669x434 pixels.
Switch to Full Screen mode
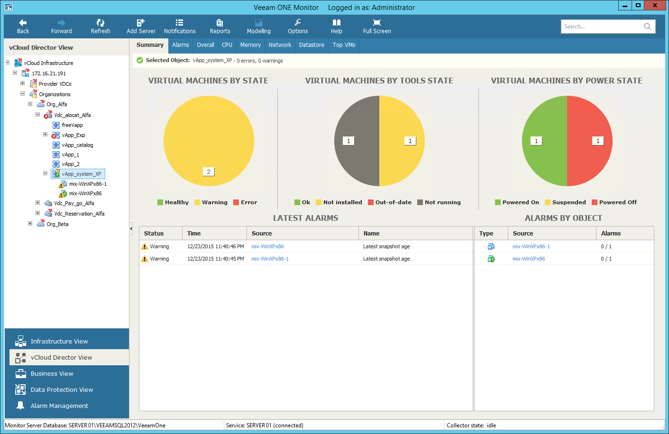pos(377,27)
